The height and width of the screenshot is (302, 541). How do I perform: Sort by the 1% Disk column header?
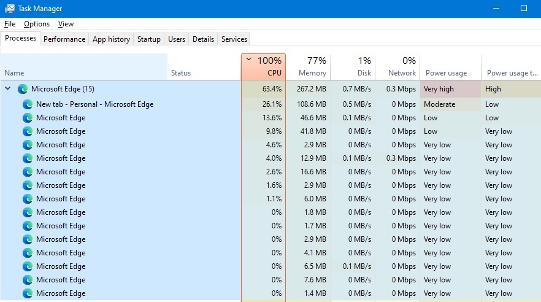click(x=353, y=67)
